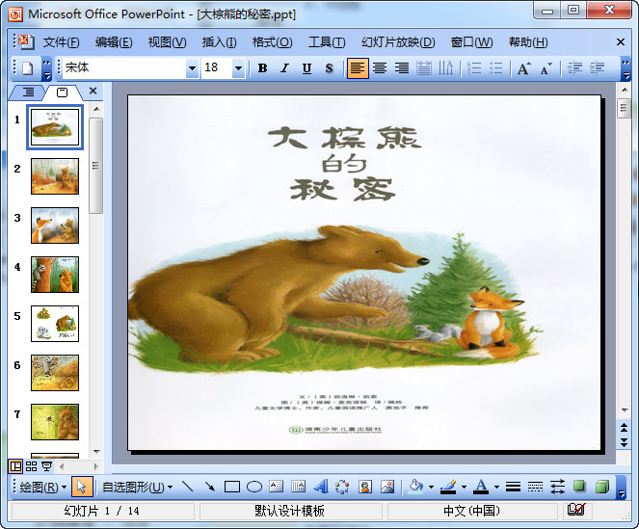Screen dimensions: 639x529
Task: Toggle numbered list formatting
Action: point(474,68)
